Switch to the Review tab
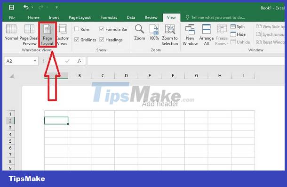This screenshot has height=187, width=287. [x=151, y=17]
